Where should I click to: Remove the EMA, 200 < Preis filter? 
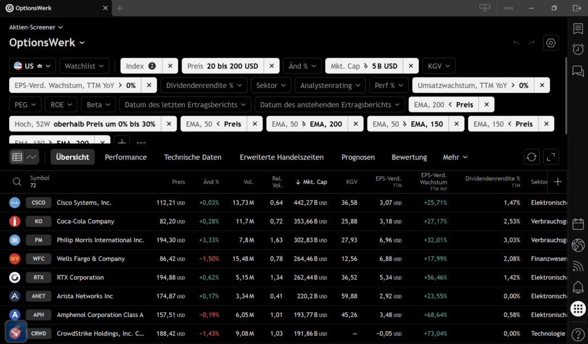tap(486, 105)
